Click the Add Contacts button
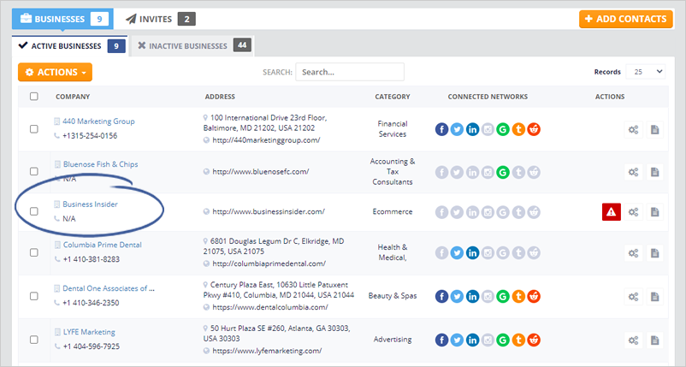686x367 pixels. pyautogui.click(x=624, y=19)
